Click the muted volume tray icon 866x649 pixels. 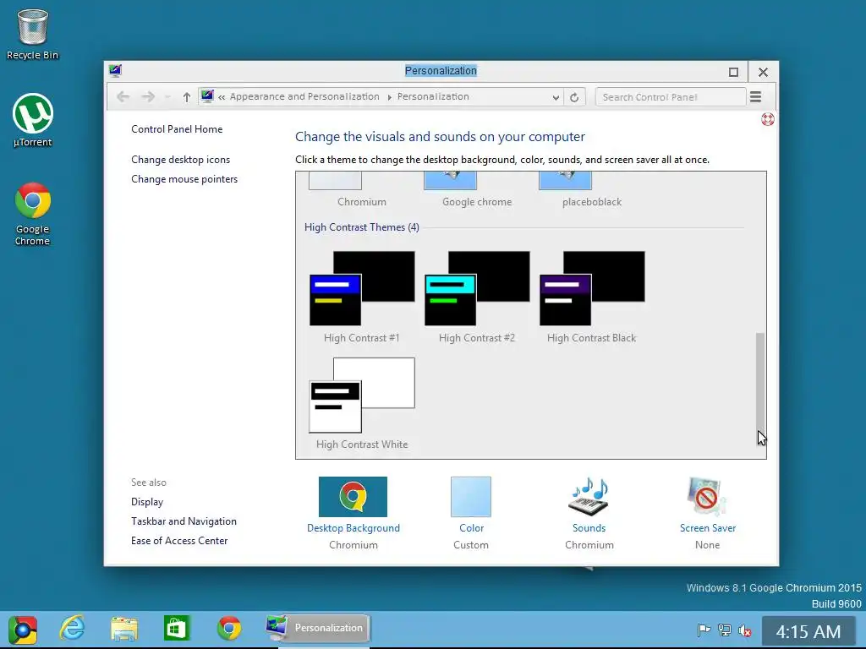point(745,630)
